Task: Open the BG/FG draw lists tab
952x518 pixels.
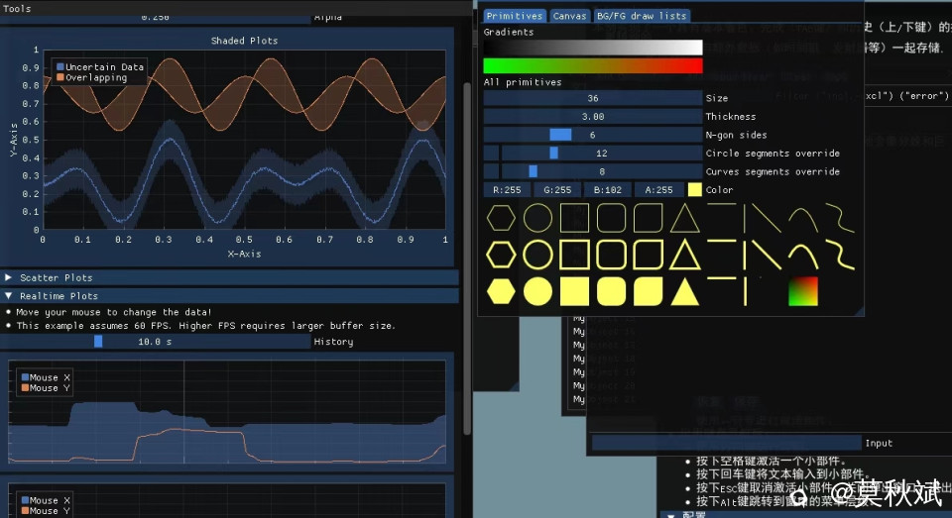Action: (x=641, y=16)
